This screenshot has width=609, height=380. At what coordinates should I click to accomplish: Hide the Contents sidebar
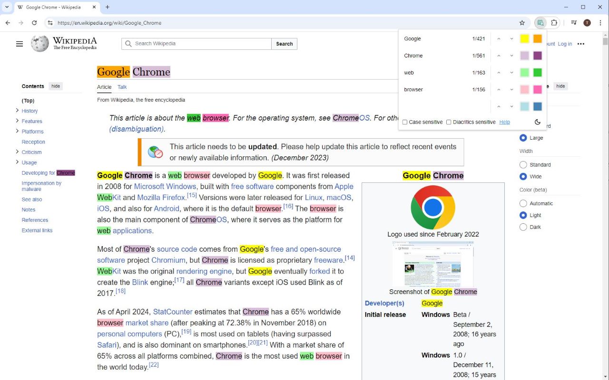tap(56, 86)
